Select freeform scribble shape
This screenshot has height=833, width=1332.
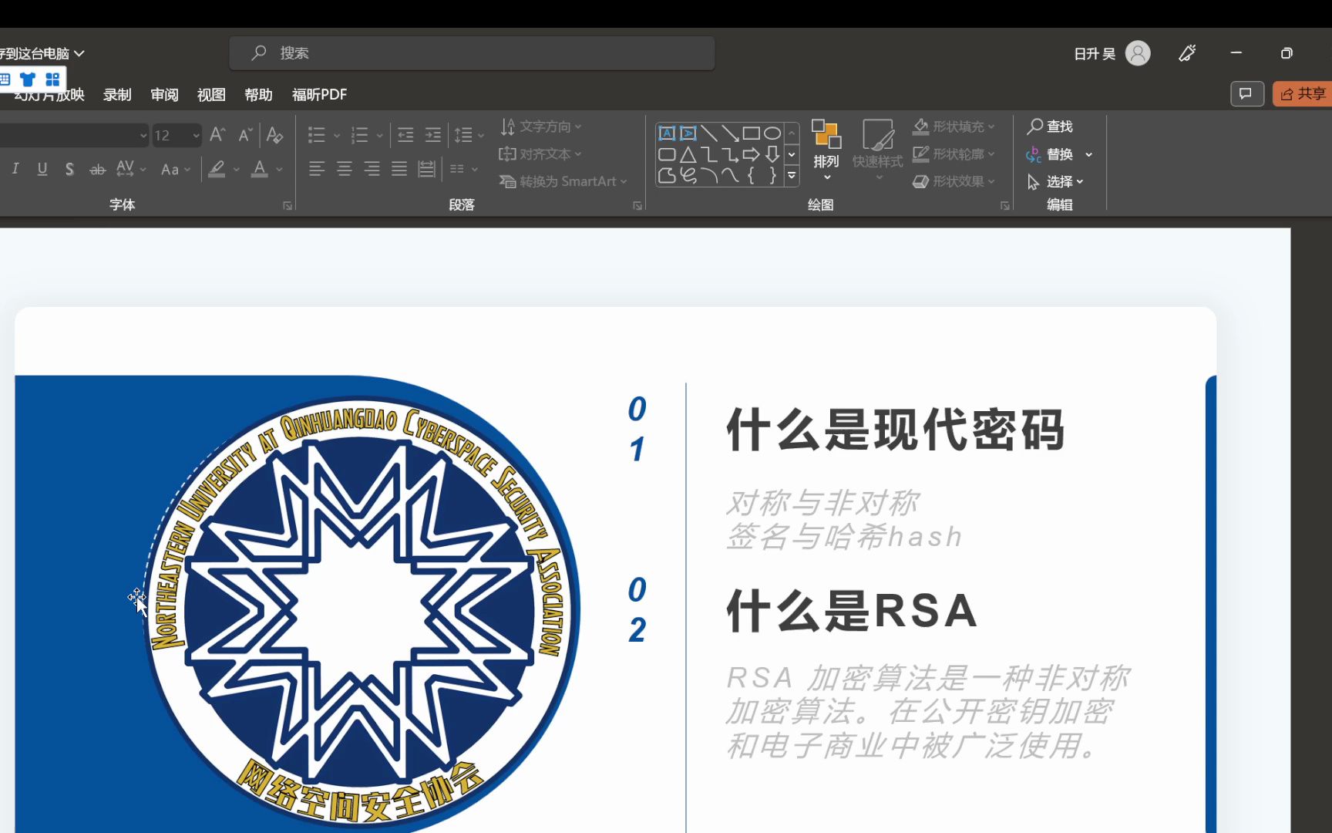coord(688,176)
